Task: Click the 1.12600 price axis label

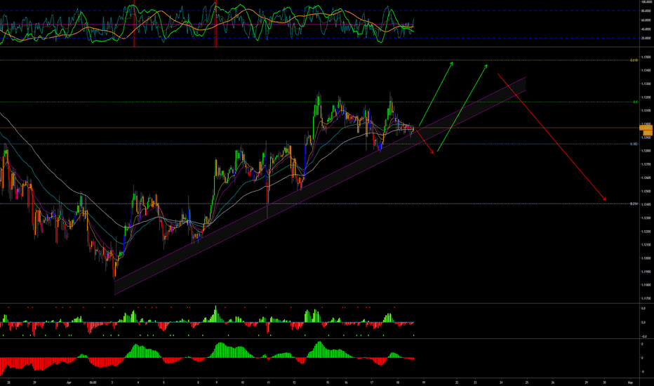Action: (x=646, y=178)
